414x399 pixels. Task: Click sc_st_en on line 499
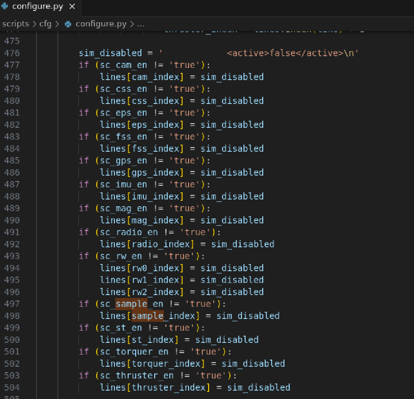click(x=121, y=328)
